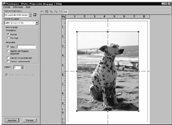The width and height of the screenshot is (172, 125).
Task: Click the Imprimer button
Action: 12,120
